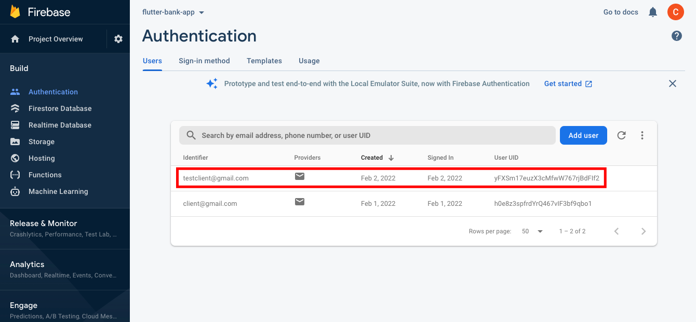Go to the next page arrow
The image size is (696, 322).
click(x=644, y=231)
